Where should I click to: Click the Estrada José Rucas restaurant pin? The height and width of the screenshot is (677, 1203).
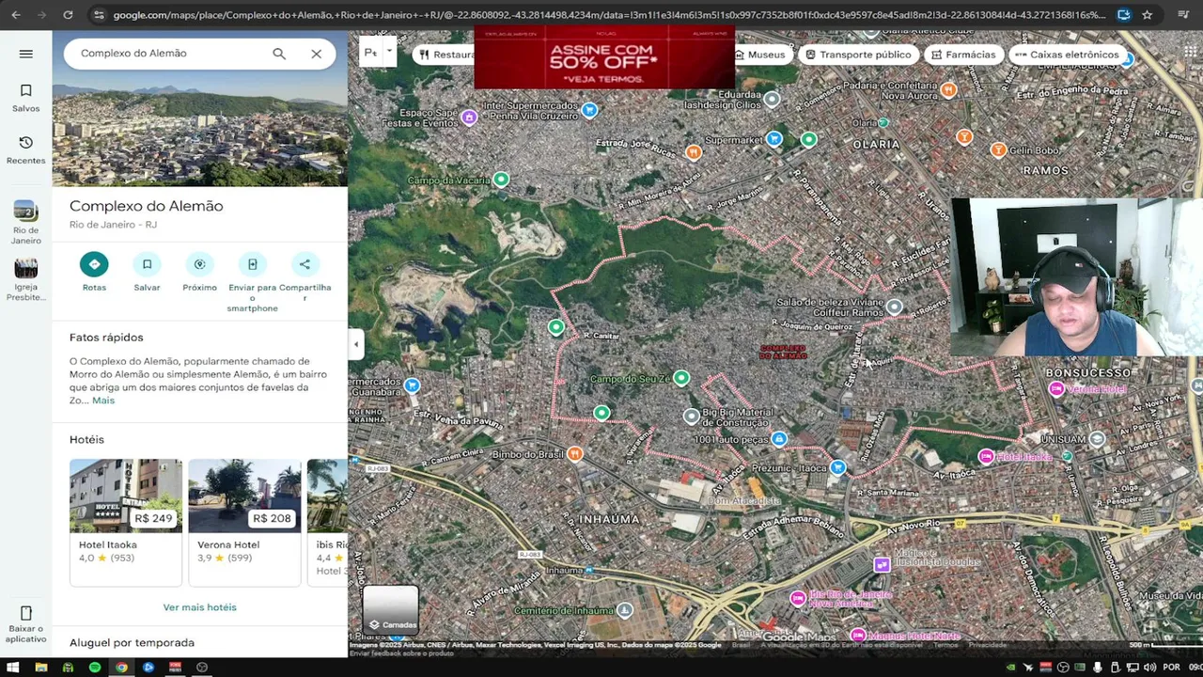tap(694, 152)
